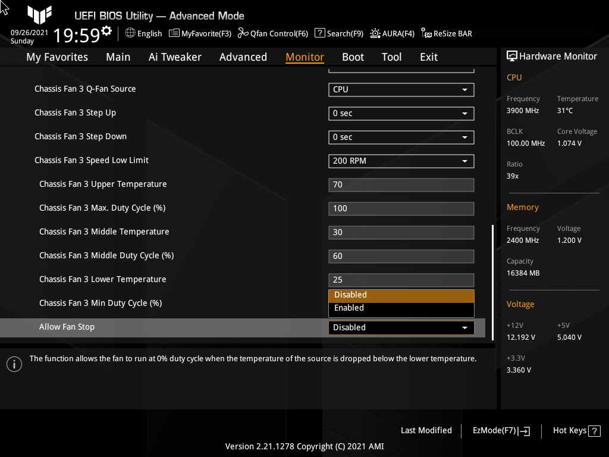
Task: Open the Chassis Fan 3 Speed Low Limit dropdown
Action: pyautogui.click(x=401, y=161)
